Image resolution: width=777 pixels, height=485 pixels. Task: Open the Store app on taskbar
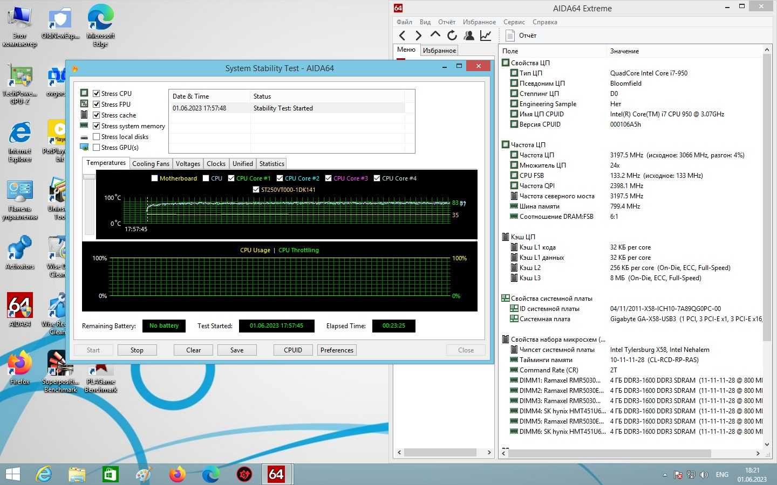110,474
